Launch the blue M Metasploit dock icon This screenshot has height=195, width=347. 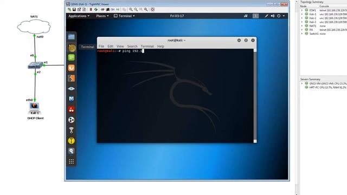pos(71,99)
